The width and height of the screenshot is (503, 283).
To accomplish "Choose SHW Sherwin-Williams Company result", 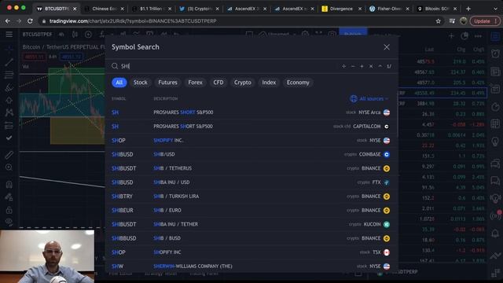I will tap(251, 266).
